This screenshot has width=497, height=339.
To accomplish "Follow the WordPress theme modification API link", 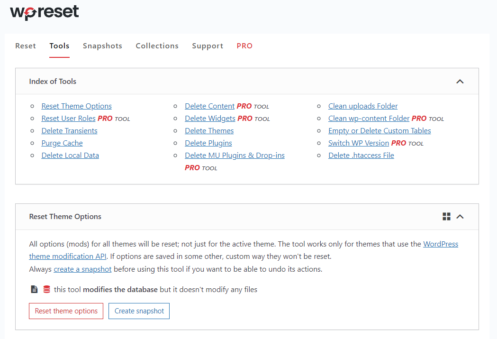I will coord(440,244).
